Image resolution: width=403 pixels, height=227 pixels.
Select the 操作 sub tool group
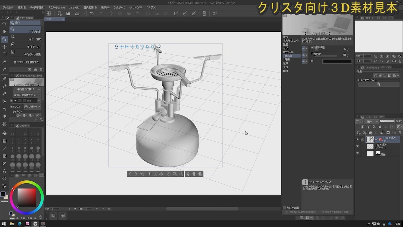(x=25, y=23)
